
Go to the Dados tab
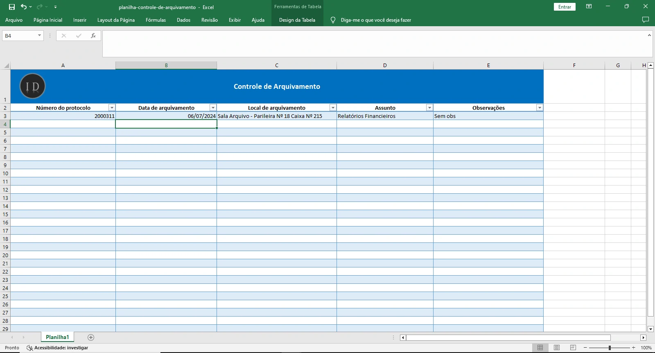183,20
